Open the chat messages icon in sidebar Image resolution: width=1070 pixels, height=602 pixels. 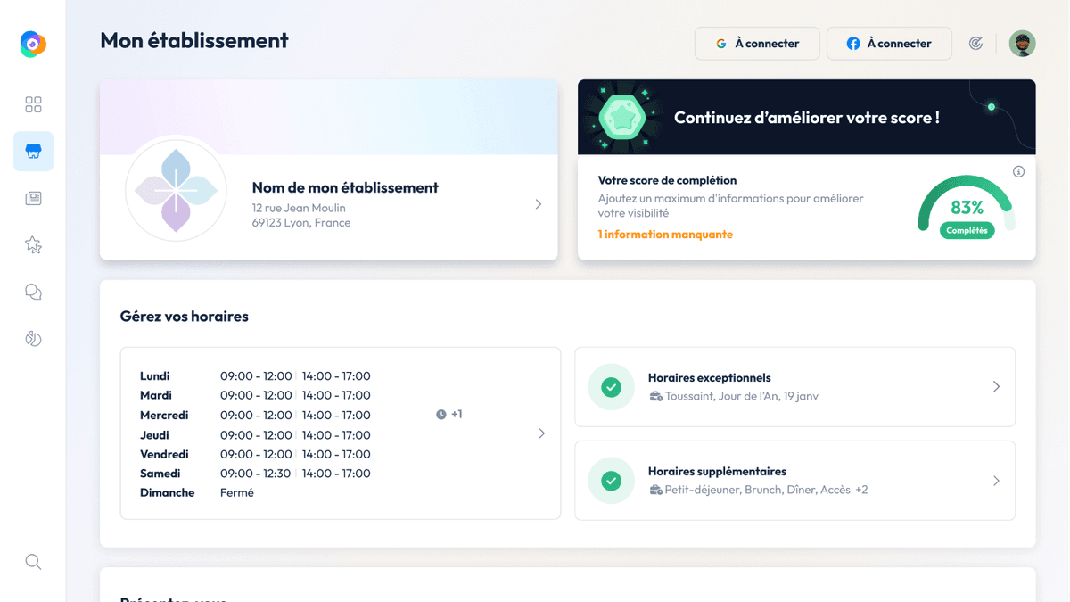[x=33, y=292]
